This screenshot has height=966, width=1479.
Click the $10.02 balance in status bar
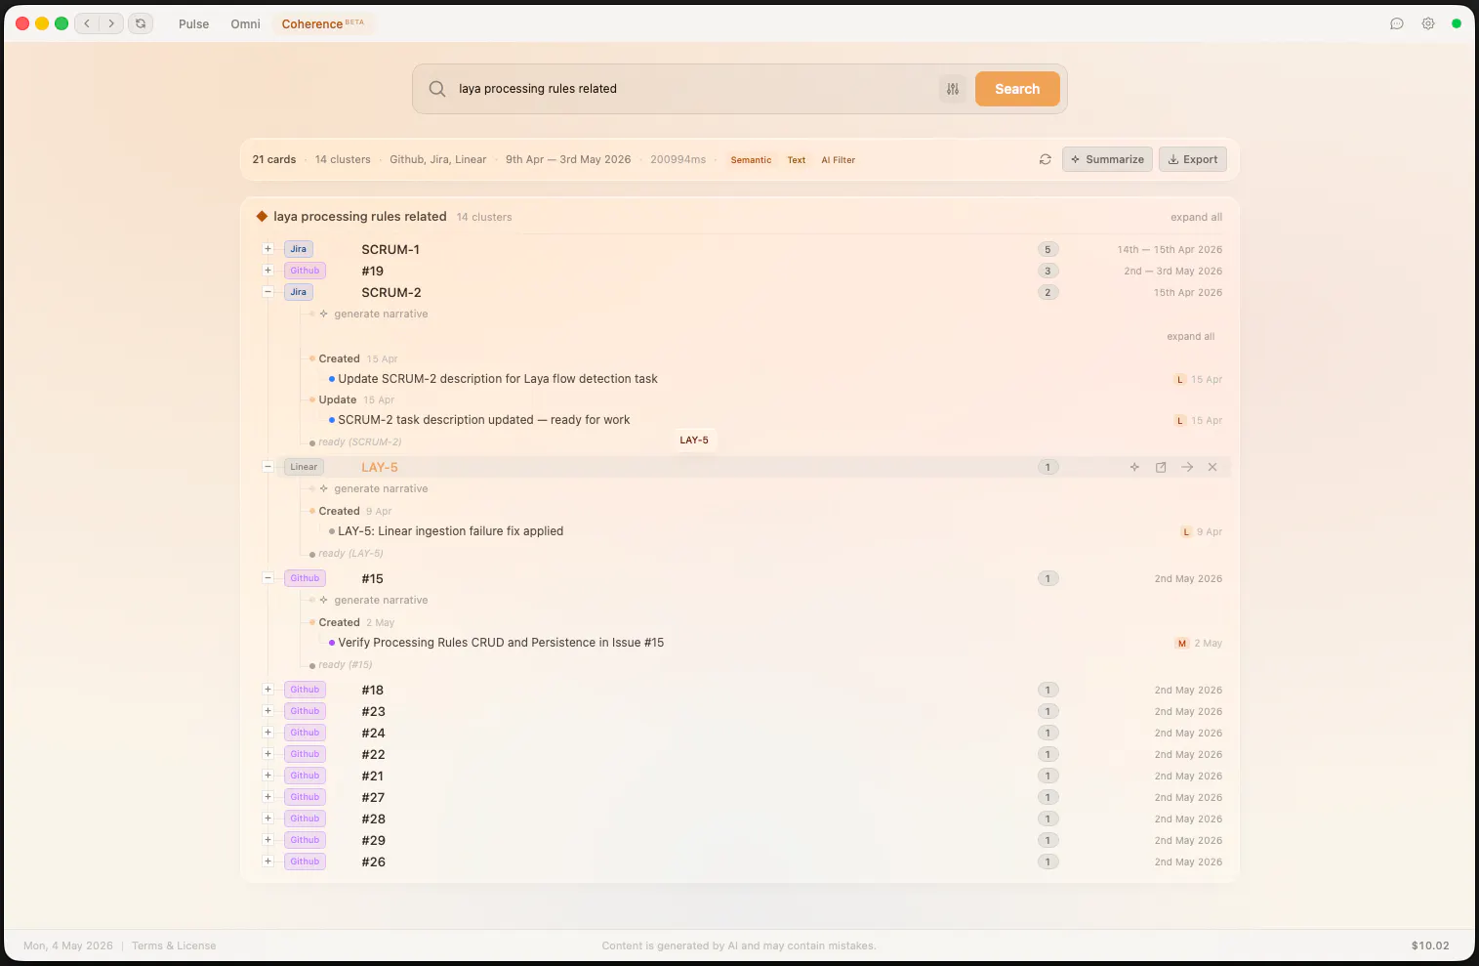coord(1430,945)
